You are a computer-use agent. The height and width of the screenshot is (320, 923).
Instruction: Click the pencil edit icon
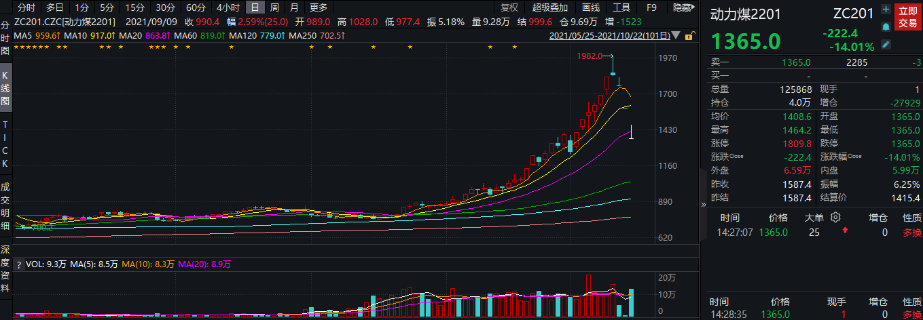pyautogui.click(x=886, y=44)
